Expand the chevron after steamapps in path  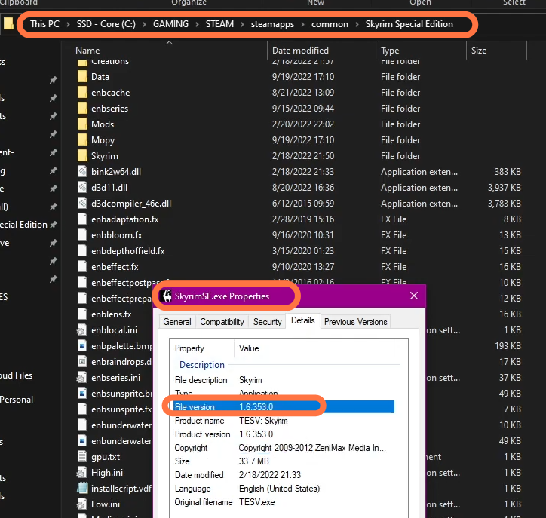click(302, 24)
